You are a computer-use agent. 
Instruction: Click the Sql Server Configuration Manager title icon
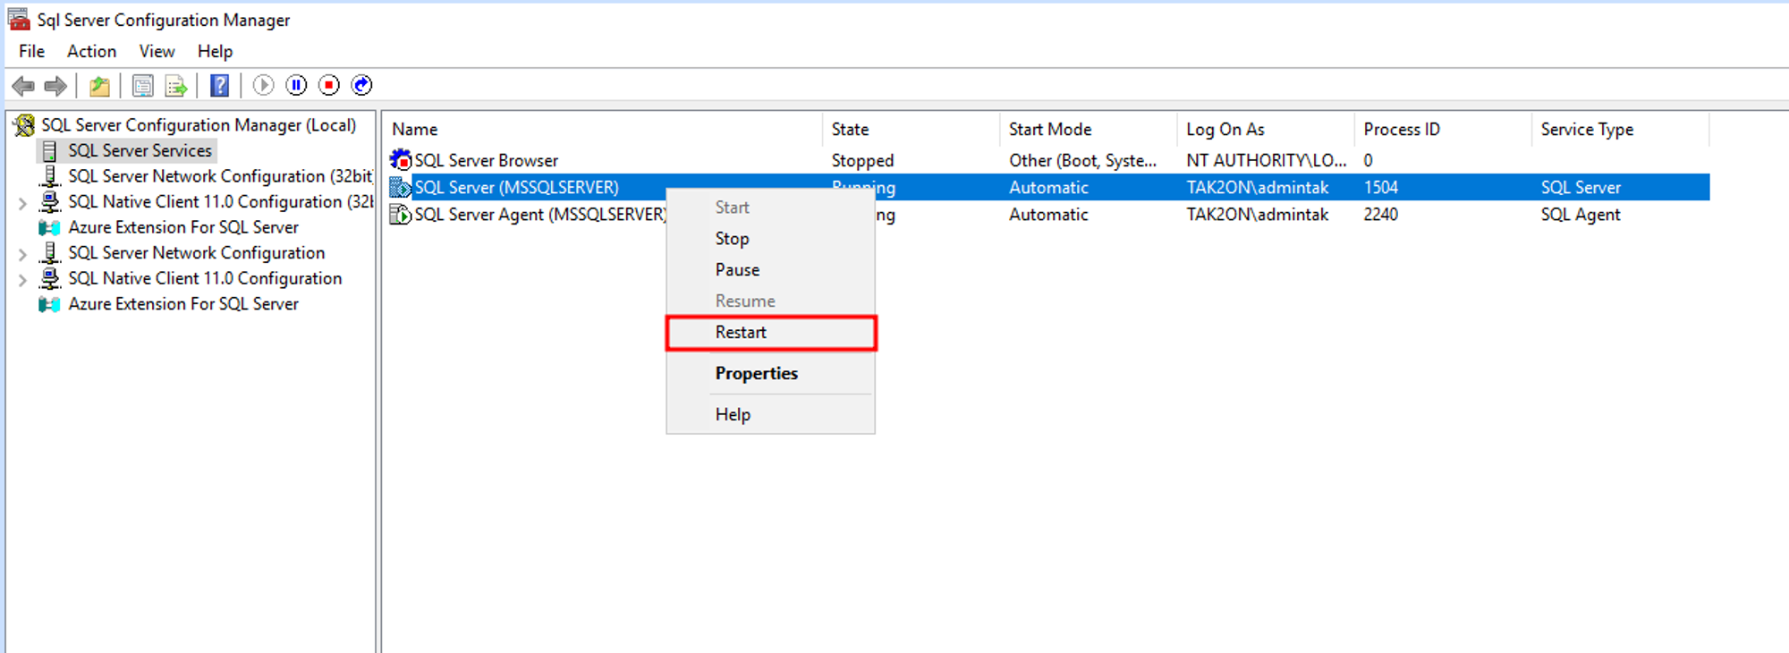18,19
